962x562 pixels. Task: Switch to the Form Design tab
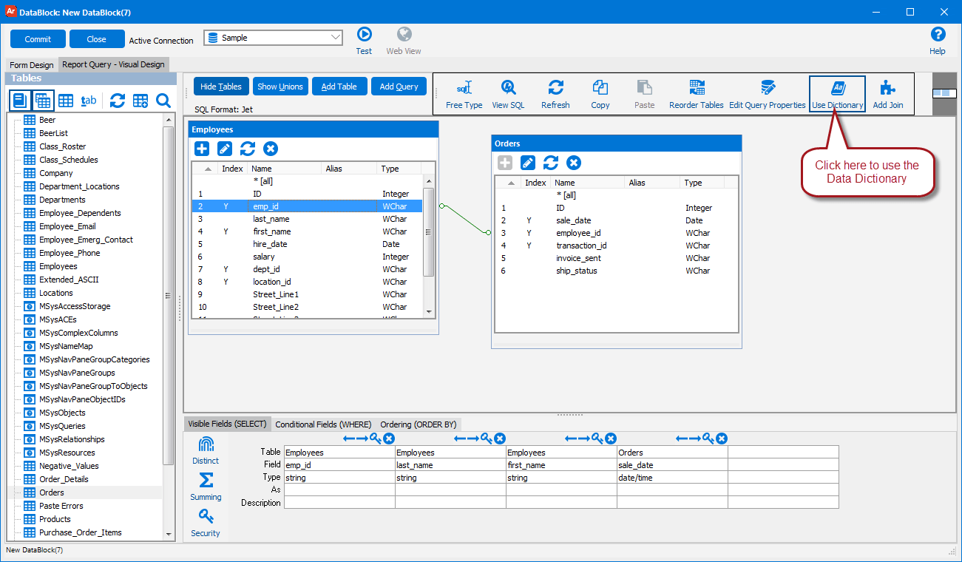tap(32, 65)
